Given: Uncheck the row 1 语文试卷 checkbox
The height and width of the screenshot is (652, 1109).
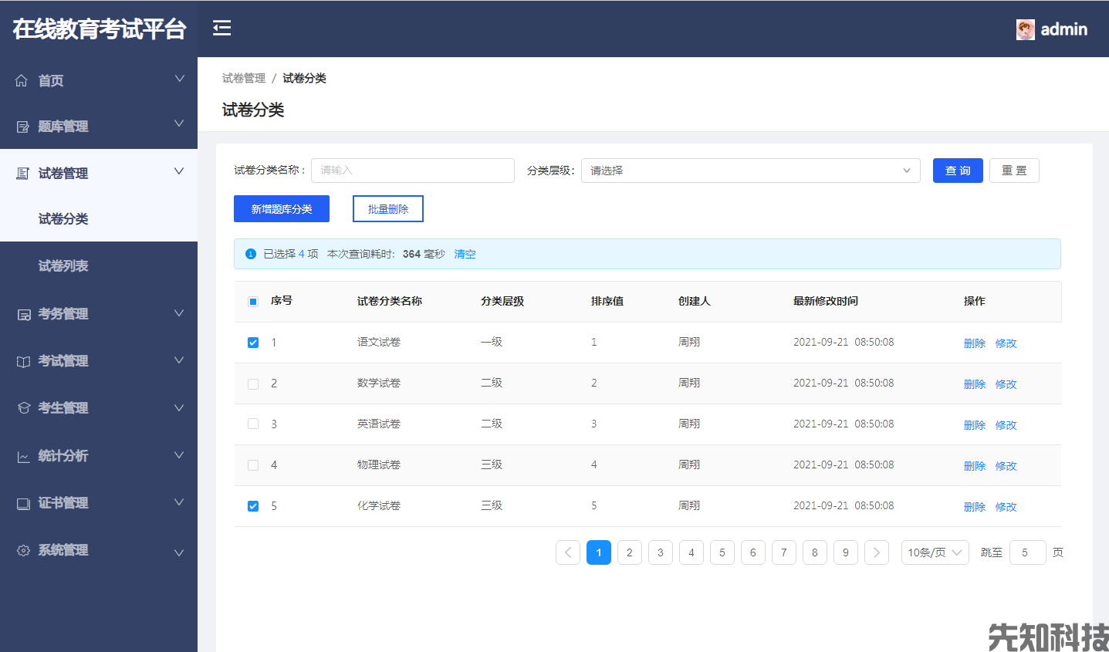Looking at the screenshot, I should [x=253, y=343].
